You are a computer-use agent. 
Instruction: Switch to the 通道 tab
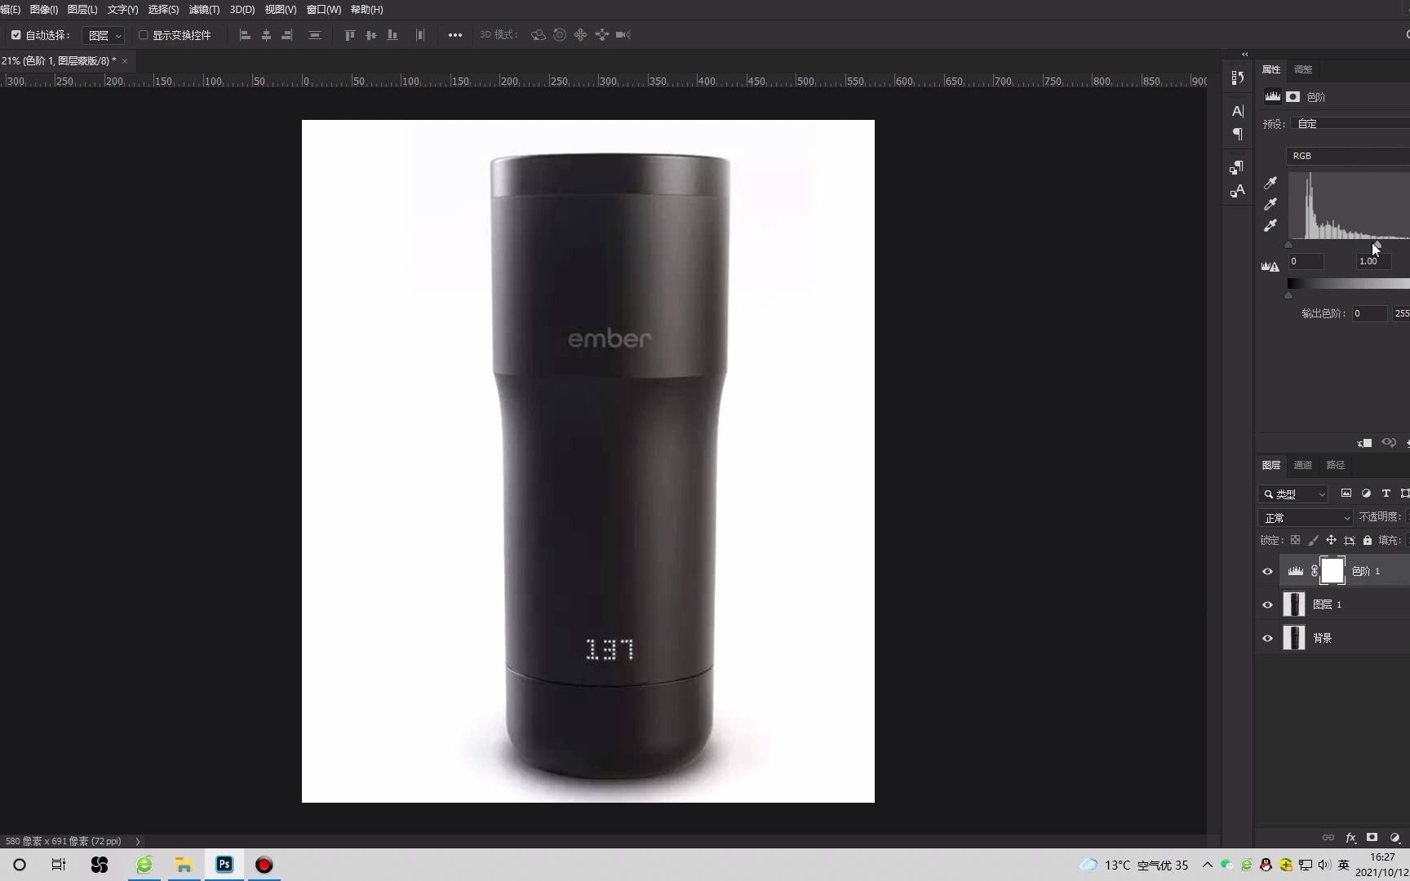(1303, 465)
